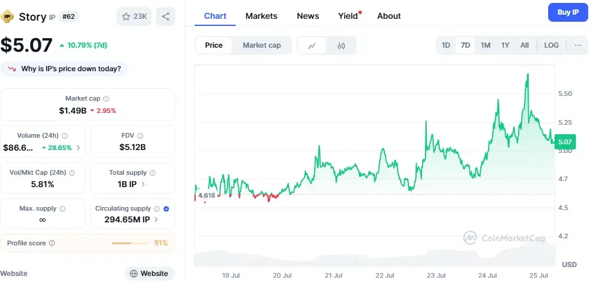Click the $5.07 price heading

click(27, 45)
